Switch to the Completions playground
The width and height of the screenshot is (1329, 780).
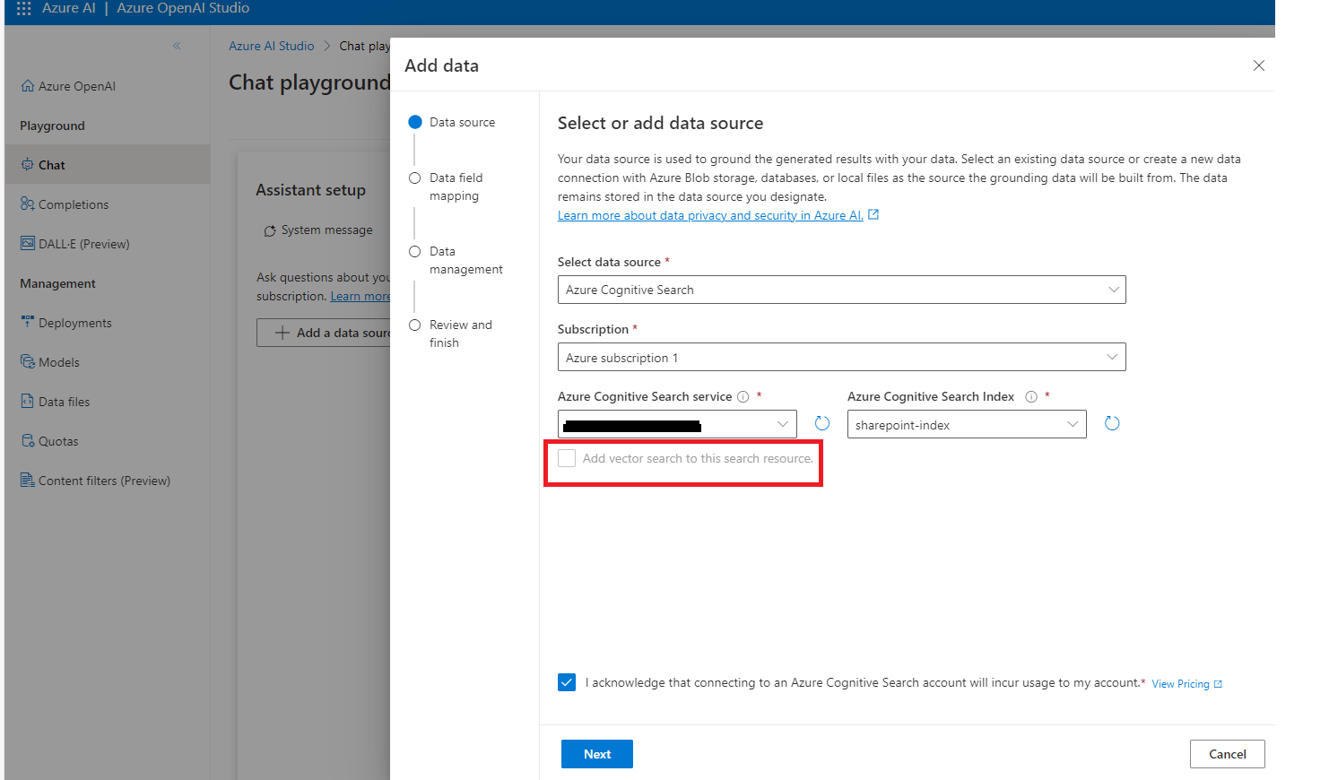tap(26, 204)
